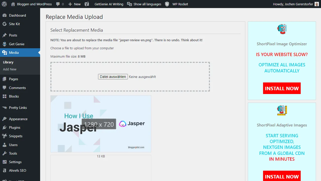Click the Snippets scissors icon
321x181 pixels.
click(5, 136)
